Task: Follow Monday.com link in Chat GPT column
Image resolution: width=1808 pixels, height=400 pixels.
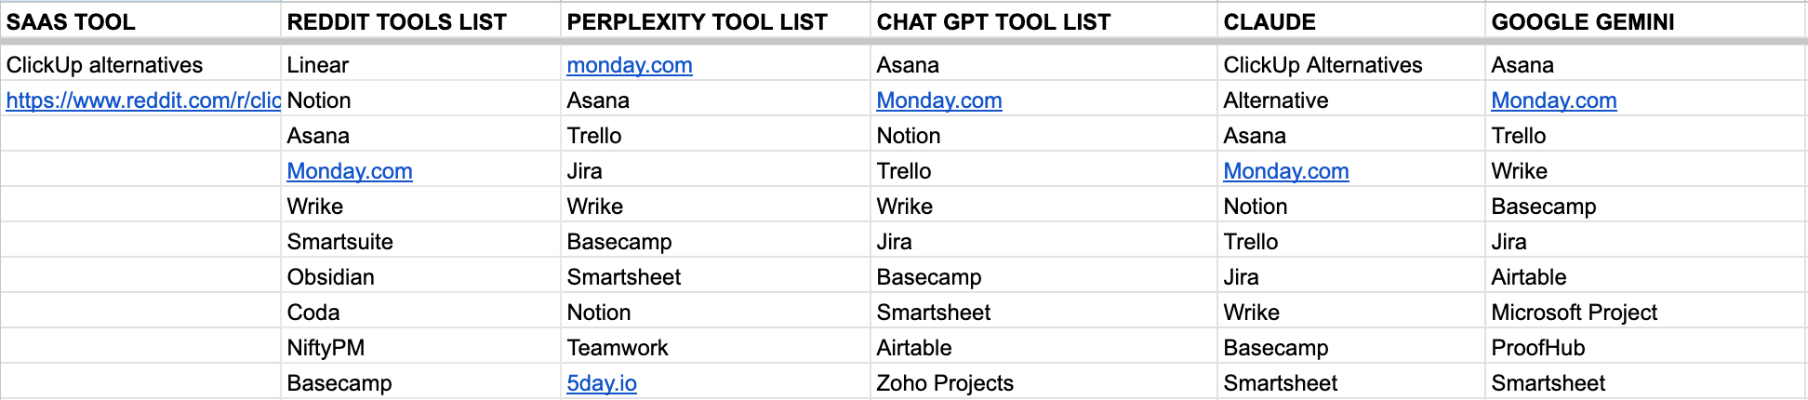Action: point(939,100)
